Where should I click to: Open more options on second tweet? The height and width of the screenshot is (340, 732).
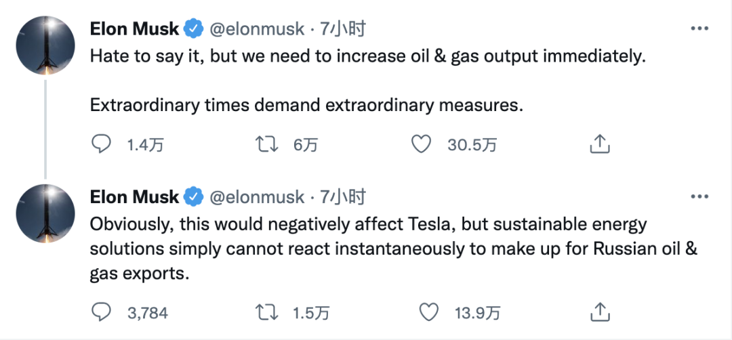pyautogui.click(x=699, y=197)
